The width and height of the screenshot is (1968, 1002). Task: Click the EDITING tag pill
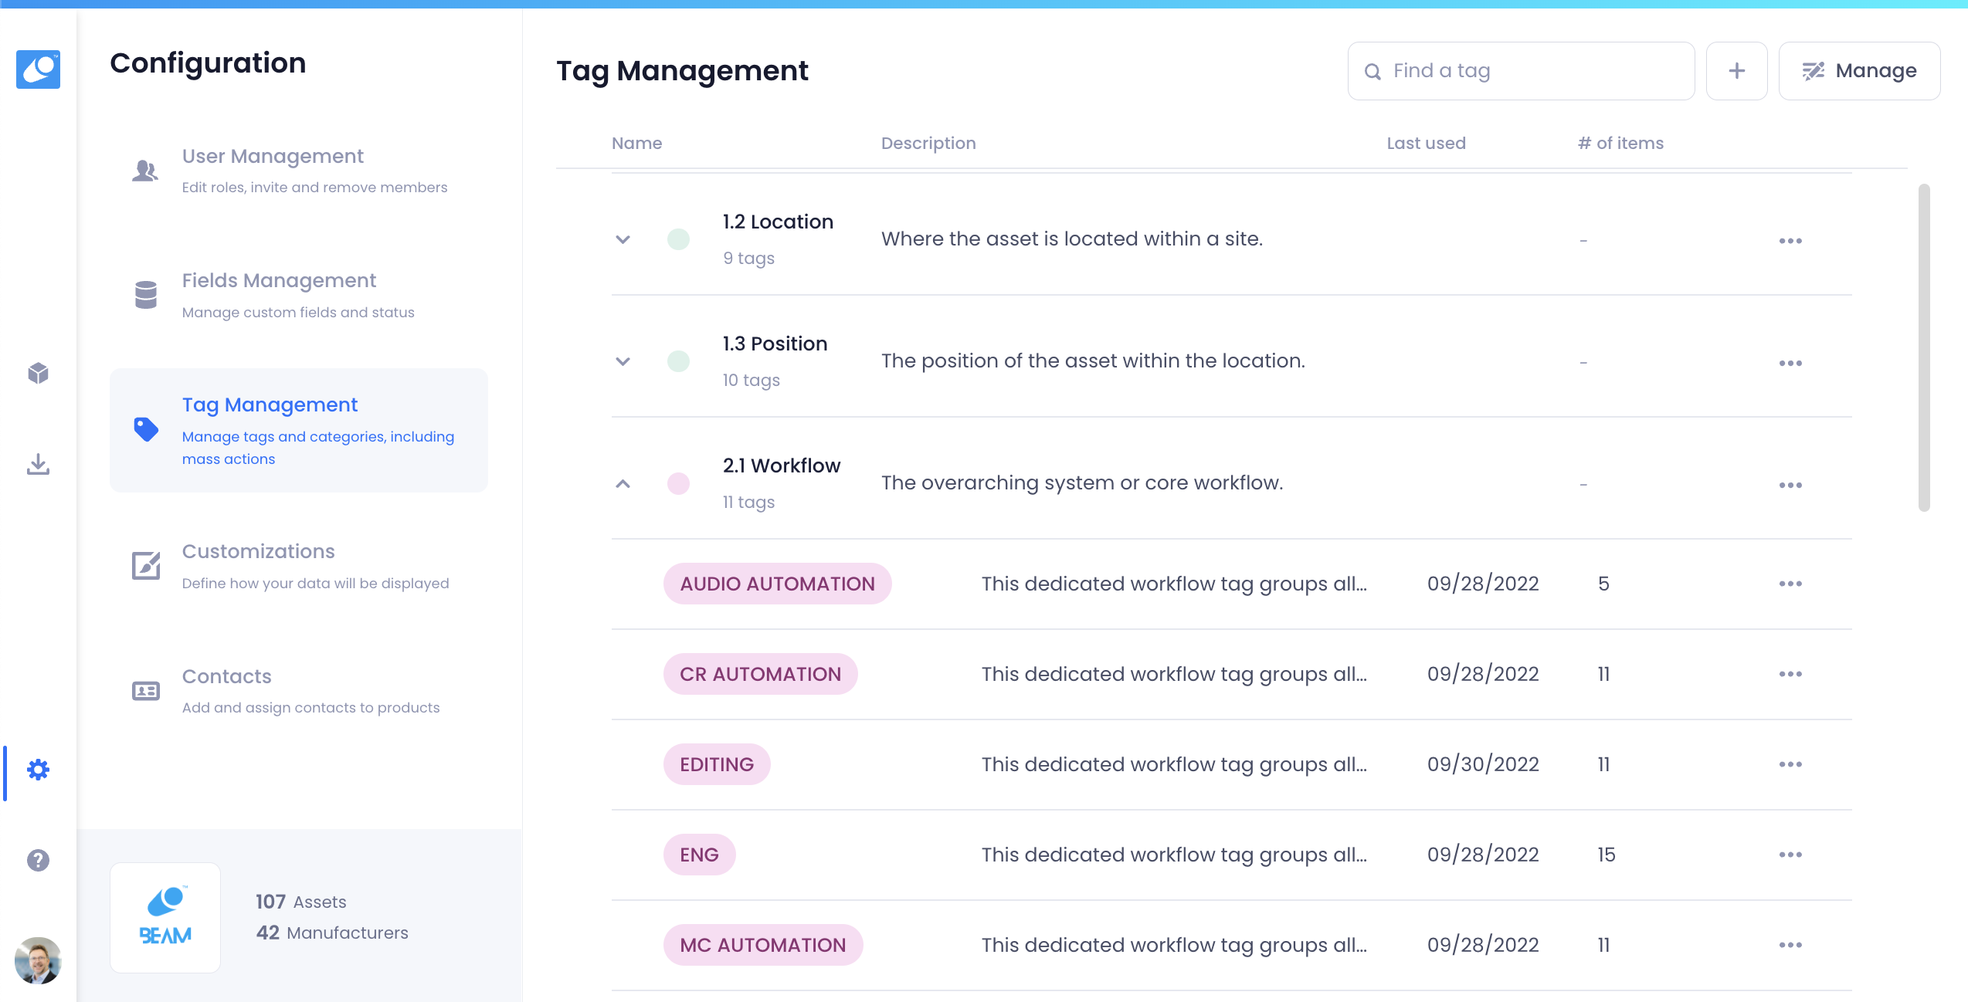[716, 764]
